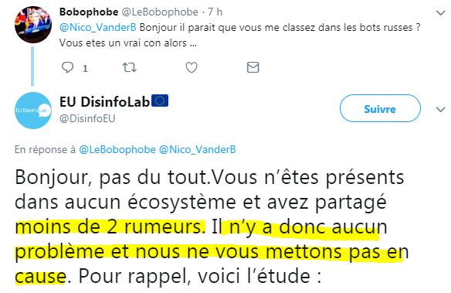Send tweet via direct message envelope icon
The width and height of the screenshot is (451, 293).
point(253,67)
